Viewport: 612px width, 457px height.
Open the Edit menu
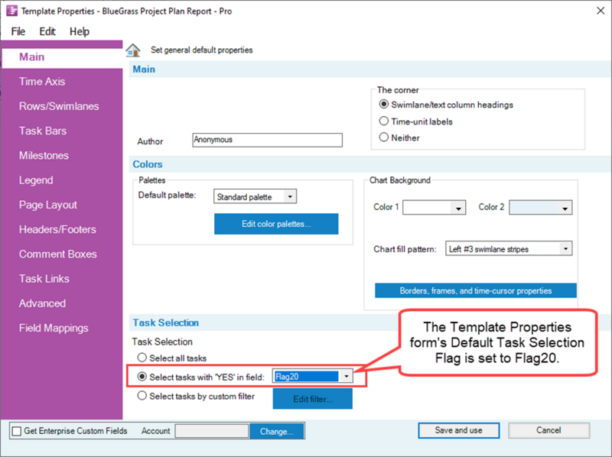point(47,31)
